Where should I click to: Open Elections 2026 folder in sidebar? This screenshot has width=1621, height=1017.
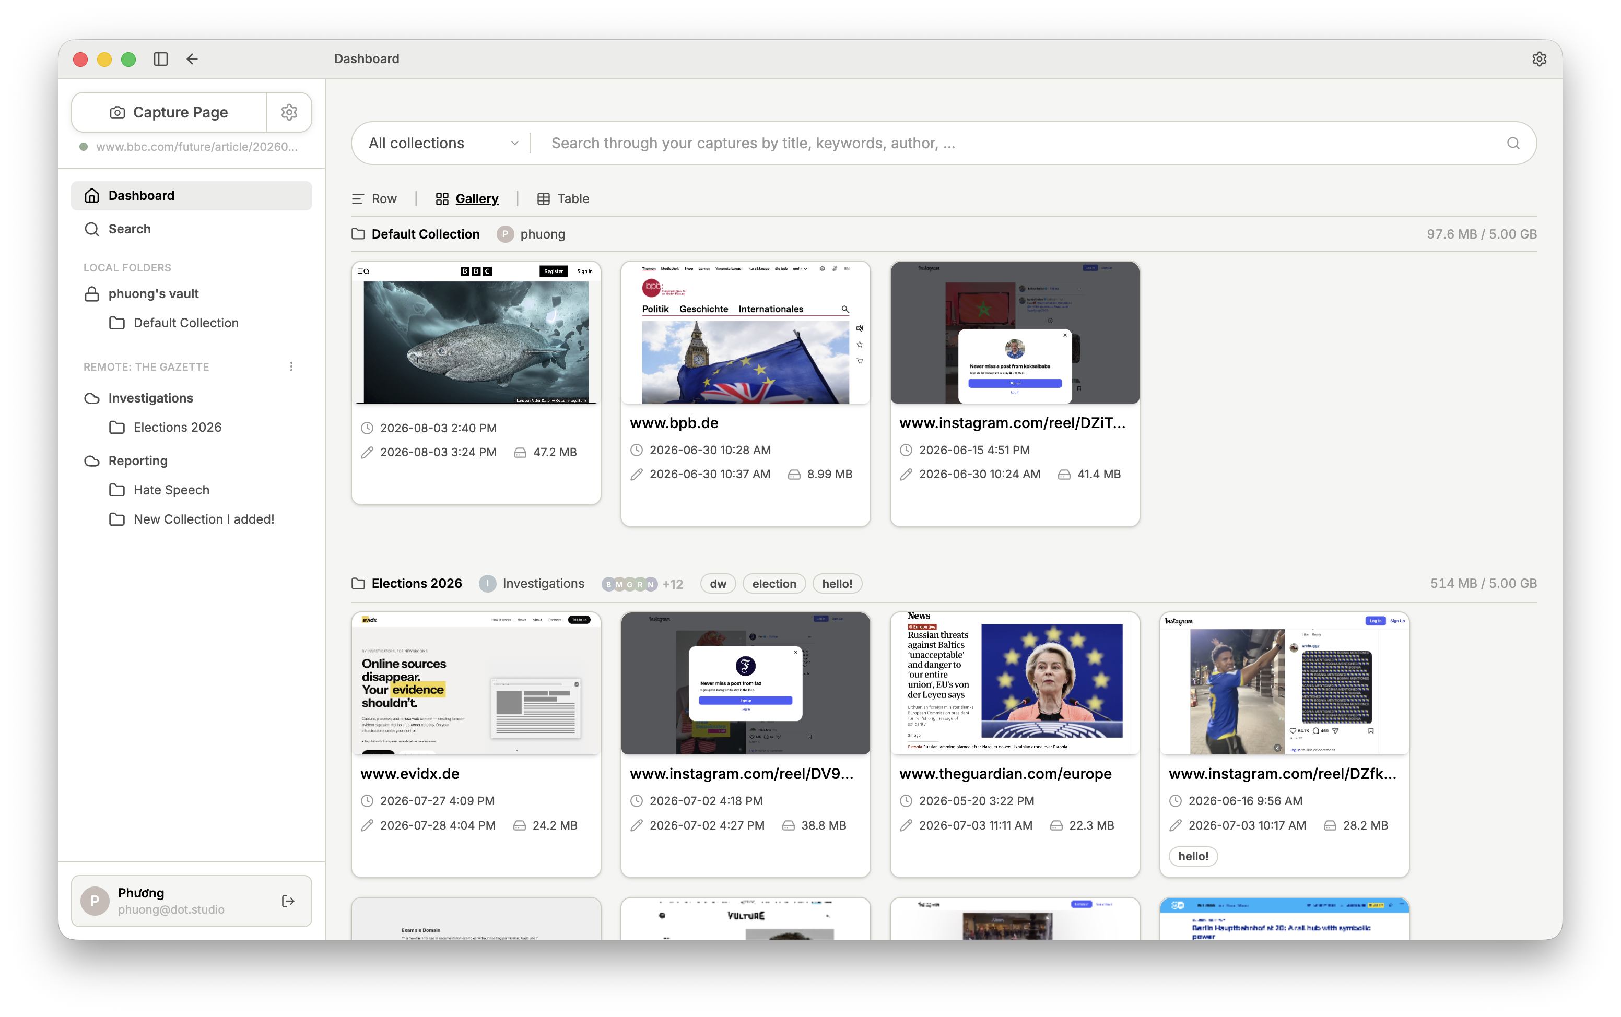[192, 427]
